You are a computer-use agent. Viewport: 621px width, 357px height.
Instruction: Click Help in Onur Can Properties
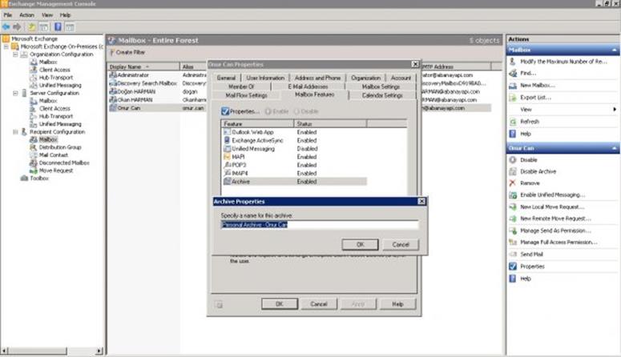point(397,304)
